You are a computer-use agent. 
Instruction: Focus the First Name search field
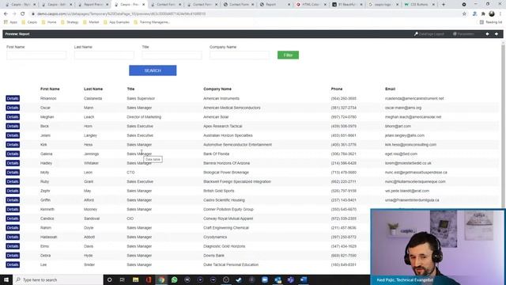click(36, 55)
